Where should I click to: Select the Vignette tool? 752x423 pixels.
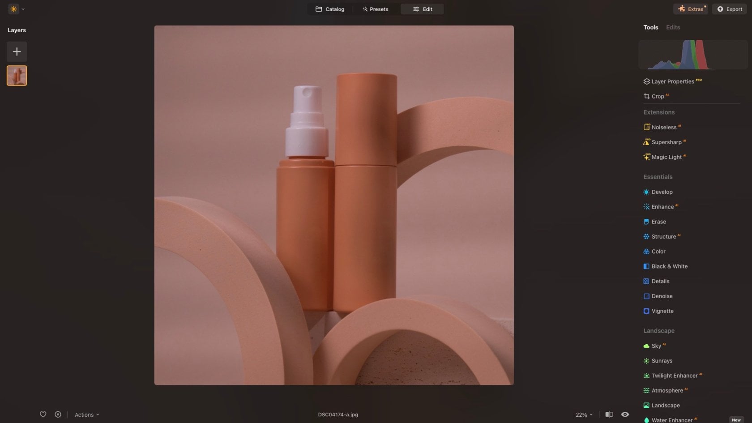[662, 311]
